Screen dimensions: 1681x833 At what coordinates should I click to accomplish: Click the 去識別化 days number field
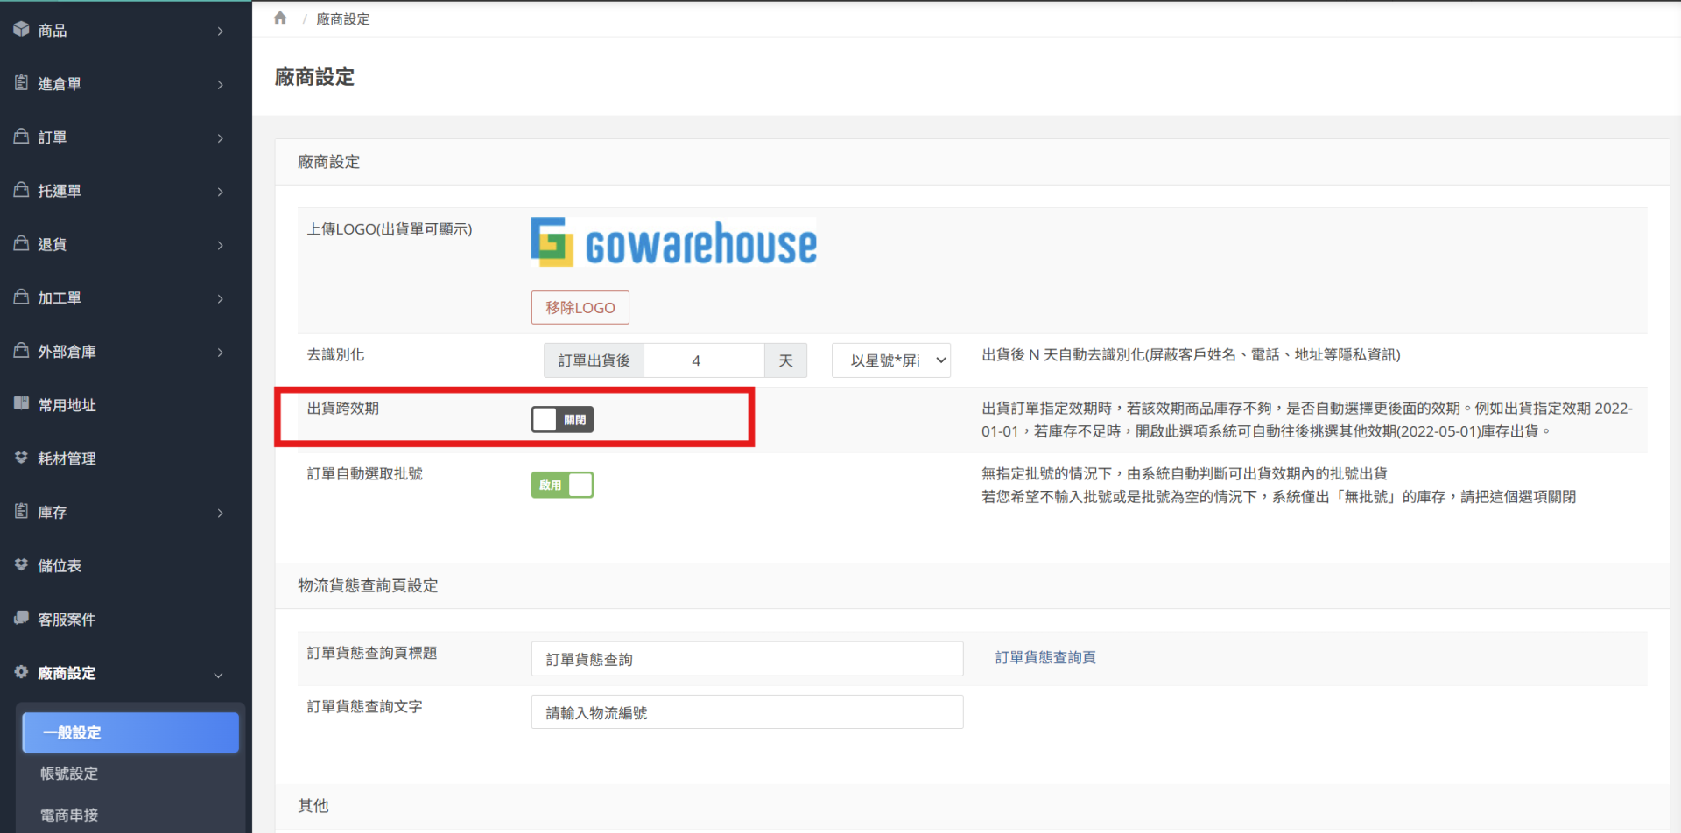click(703, 360)
